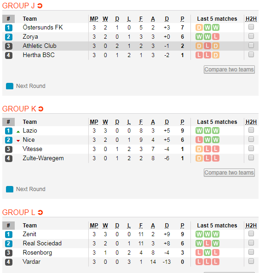This screenshot has height=273, width=259.
Task: Open Group J arrow icon
Action: 40,6
